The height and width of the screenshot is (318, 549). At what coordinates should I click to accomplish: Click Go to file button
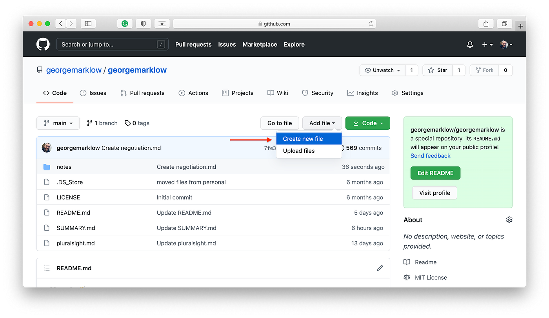coord(280,123)
